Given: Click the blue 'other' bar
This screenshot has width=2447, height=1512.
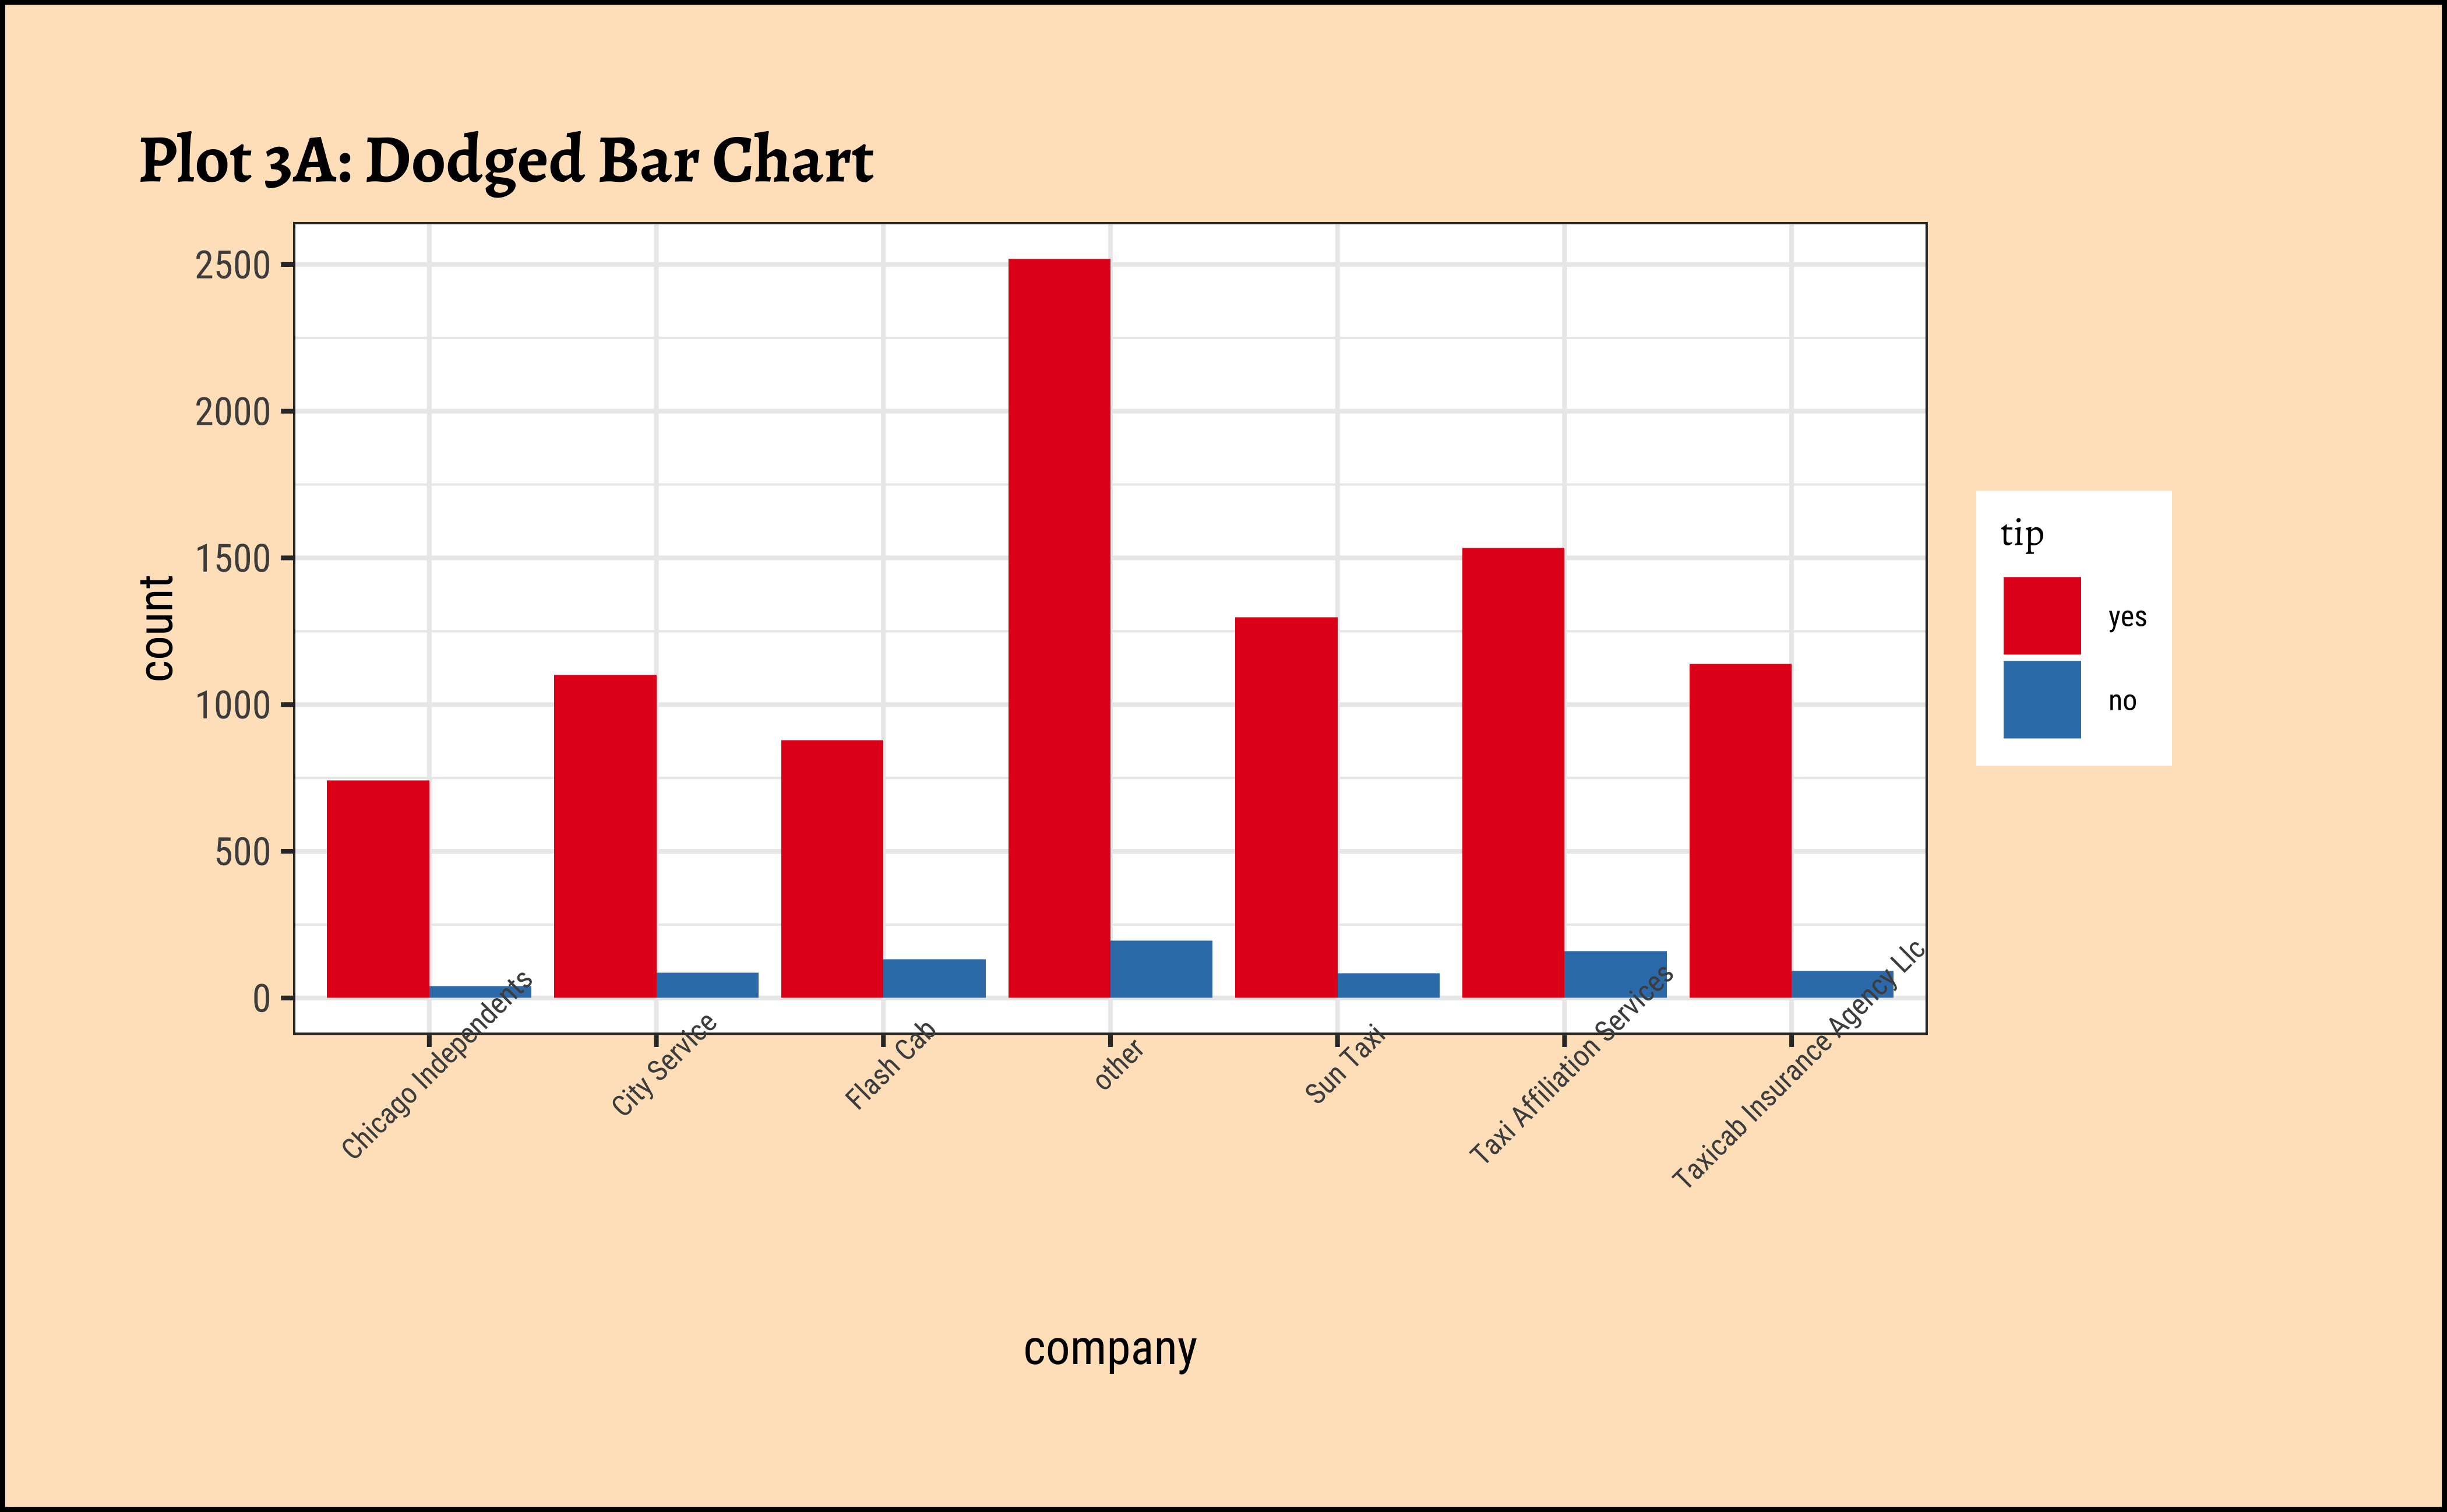Looking at the screenshot, I should click(1160, 968).
